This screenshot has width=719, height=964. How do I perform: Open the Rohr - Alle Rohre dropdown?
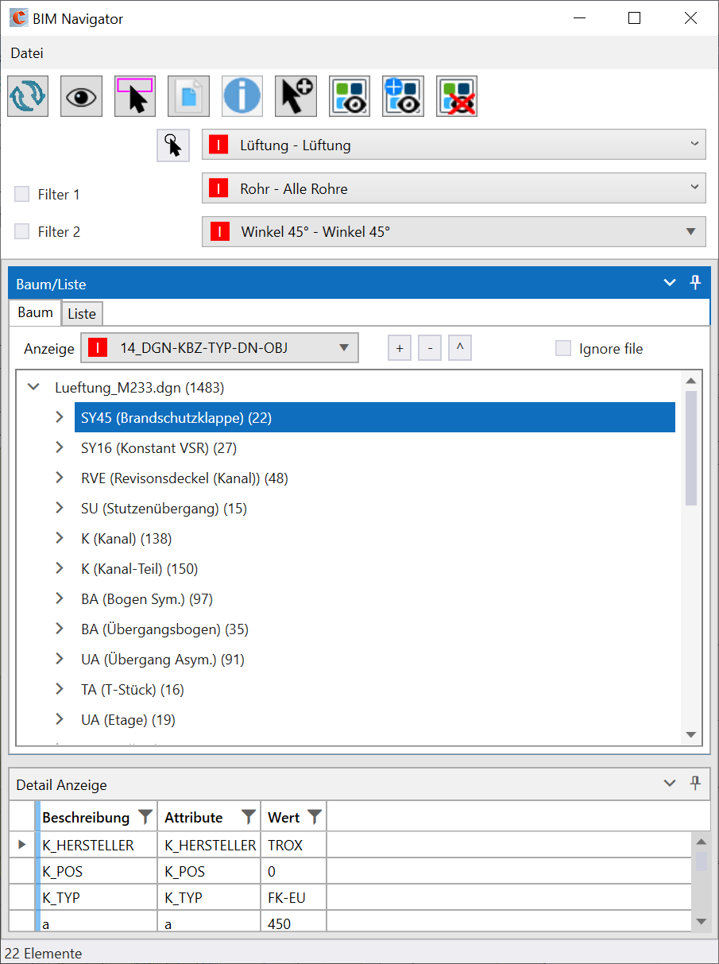(x=454, y=188)
